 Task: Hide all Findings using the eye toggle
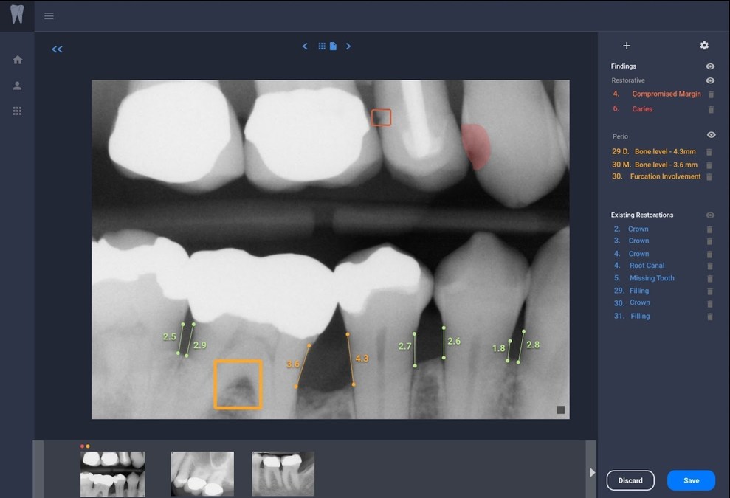(x=709, y=66)
